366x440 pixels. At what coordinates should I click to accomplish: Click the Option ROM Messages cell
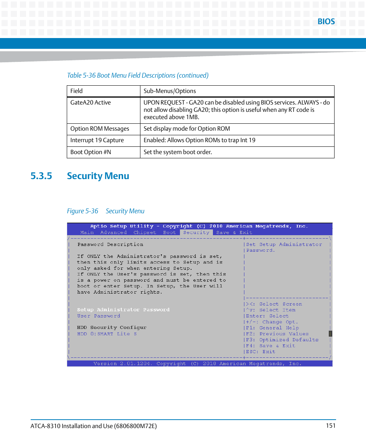pos(104,129)
